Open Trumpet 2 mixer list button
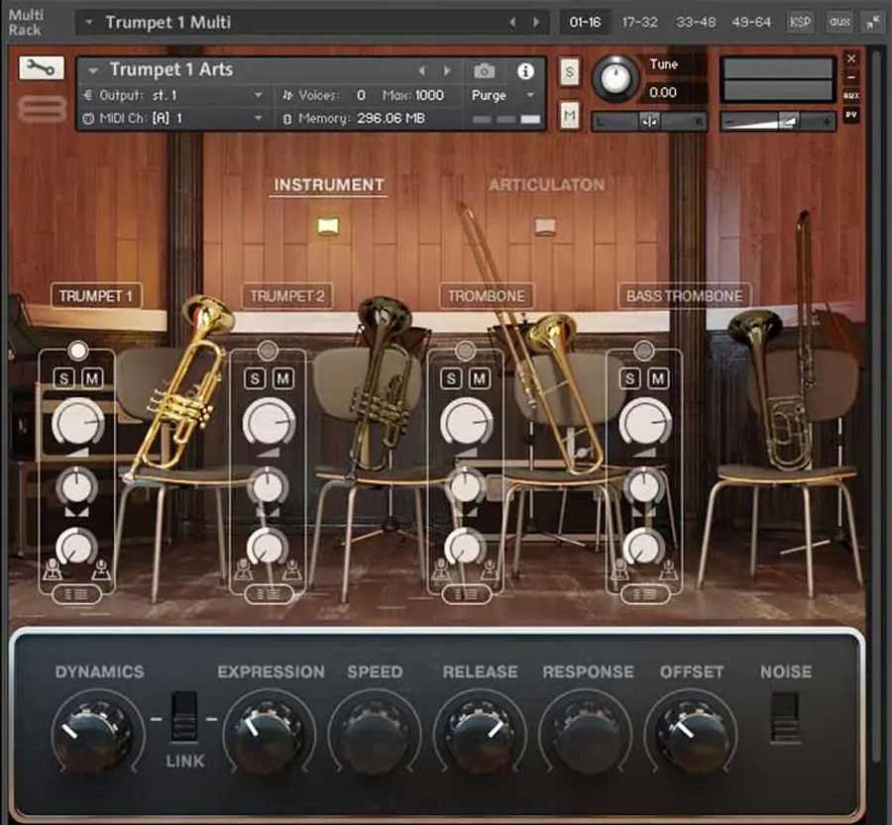 (x=269, y=594)
